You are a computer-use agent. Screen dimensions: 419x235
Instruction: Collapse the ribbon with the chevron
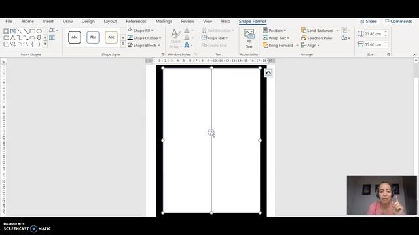point(414,55)
